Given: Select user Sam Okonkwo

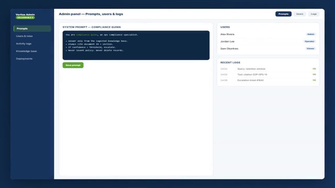Looking at the screenshot, I should pos(229,48).
